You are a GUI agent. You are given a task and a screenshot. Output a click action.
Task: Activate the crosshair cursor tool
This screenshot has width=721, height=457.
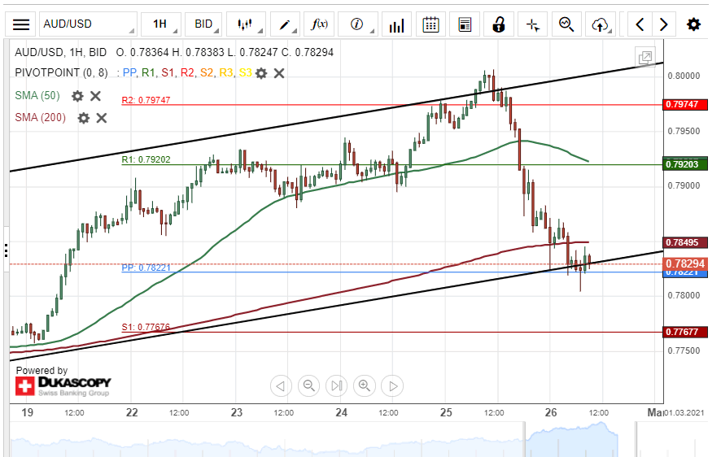(533, 24)
